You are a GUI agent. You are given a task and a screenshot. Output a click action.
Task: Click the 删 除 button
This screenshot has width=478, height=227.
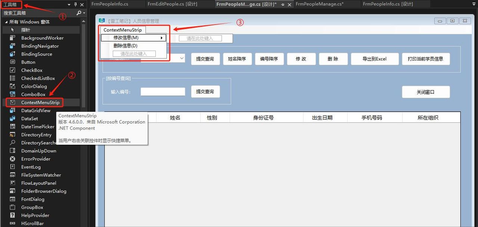[x=333, y=59]
